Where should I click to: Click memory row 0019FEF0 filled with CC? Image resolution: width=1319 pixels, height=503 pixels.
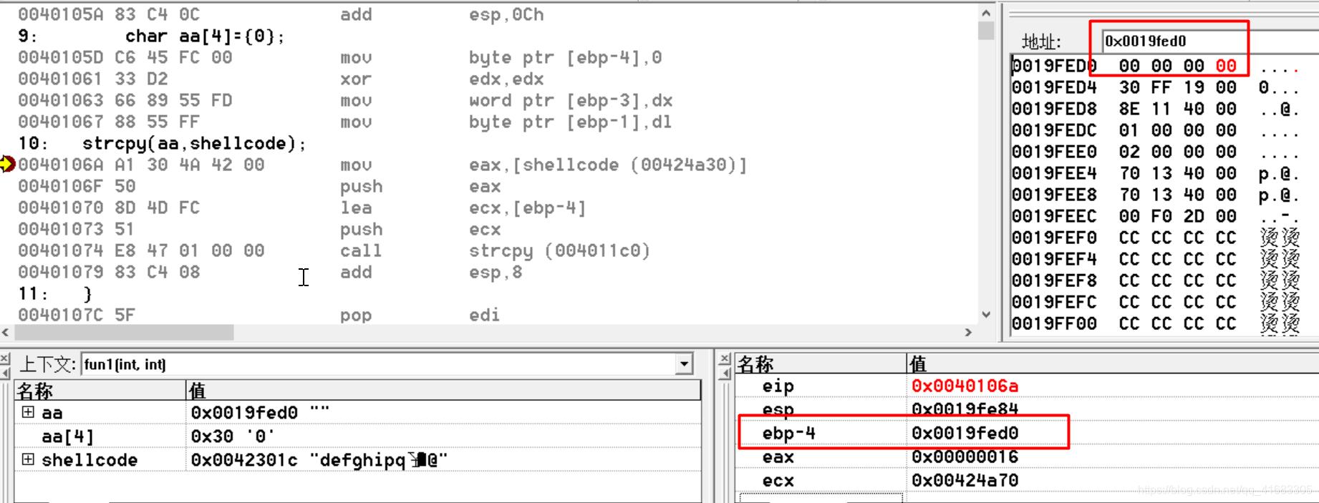click(x=1155, y=238)
